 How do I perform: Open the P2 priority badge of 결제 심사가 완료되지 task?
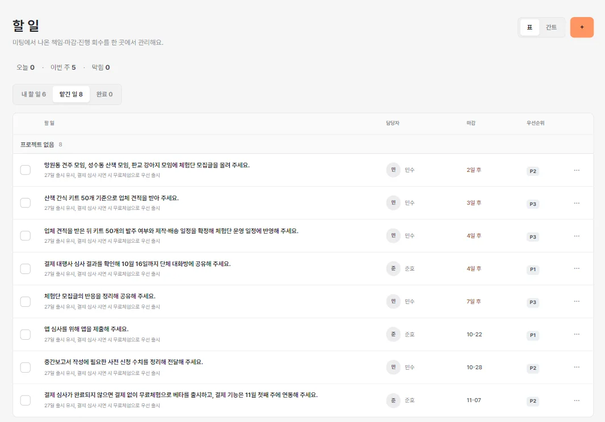(x=532, y=401)
